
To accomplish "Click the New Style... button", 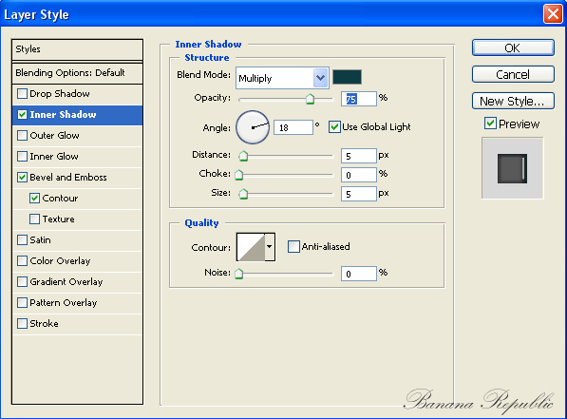I will coord(513,101).
